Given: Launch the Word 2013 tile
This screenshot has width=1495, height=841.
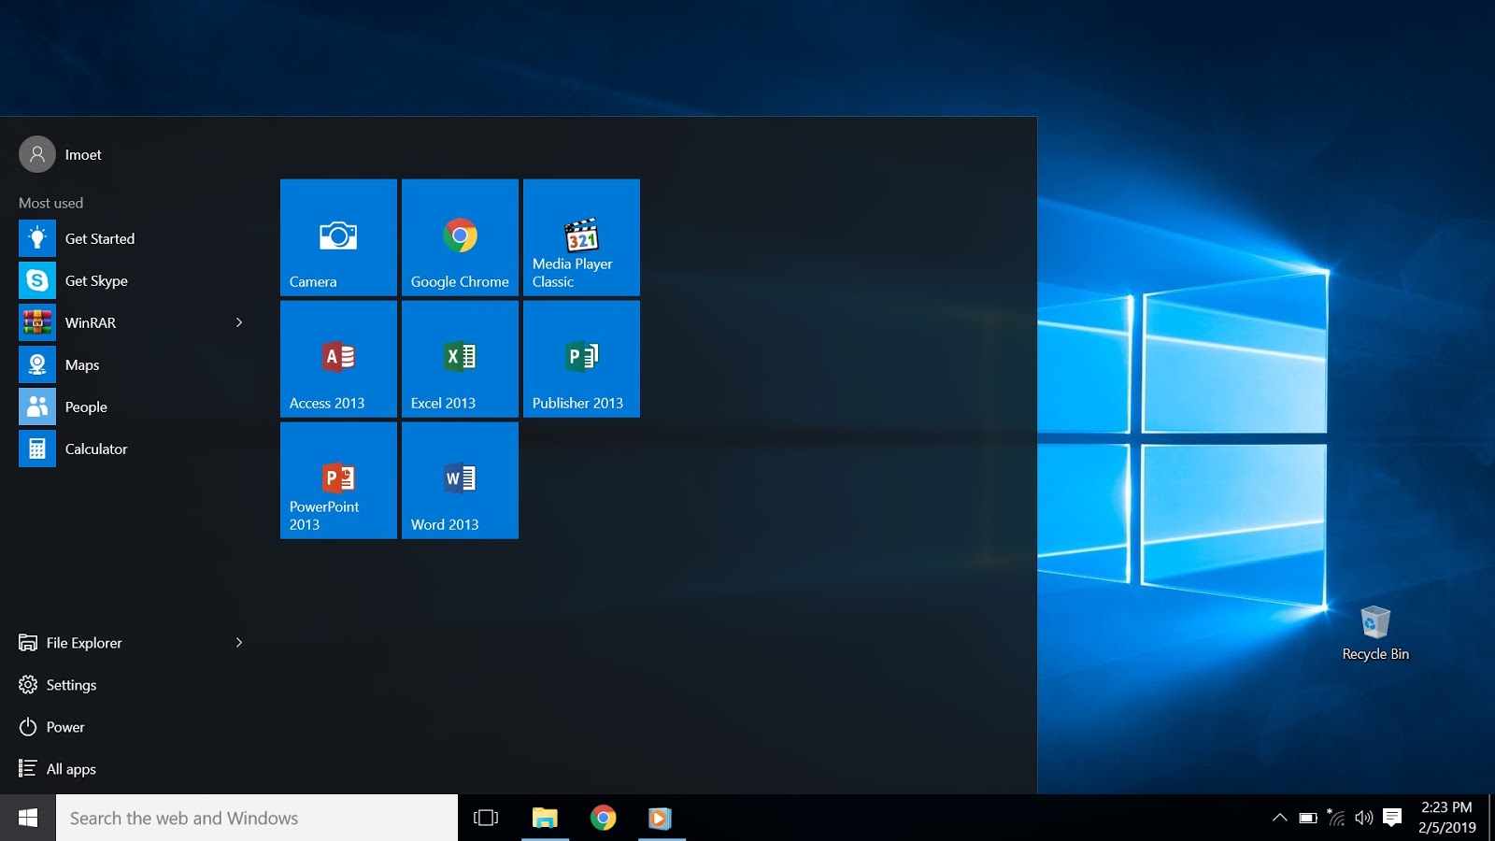Looking at the screenshot, I should click(460, 480).
